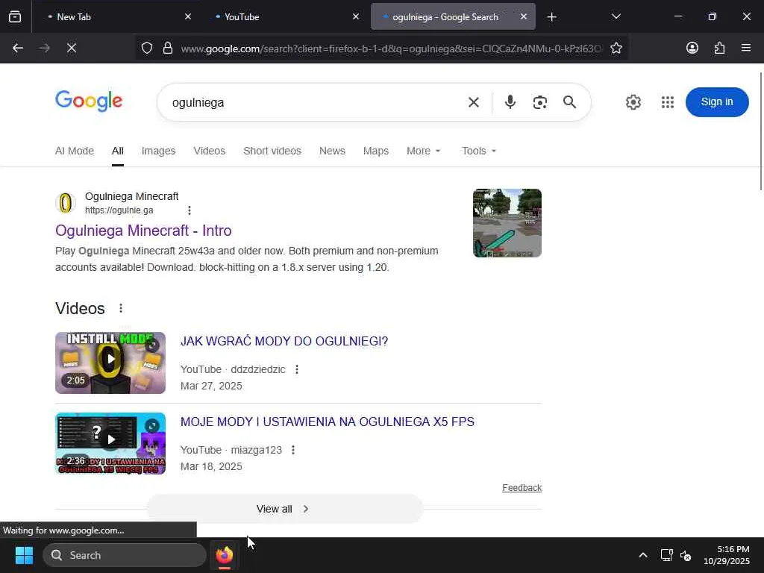Open Firefox account icon
The height and width of the screenshot is (573, 764).
(692, 48)
